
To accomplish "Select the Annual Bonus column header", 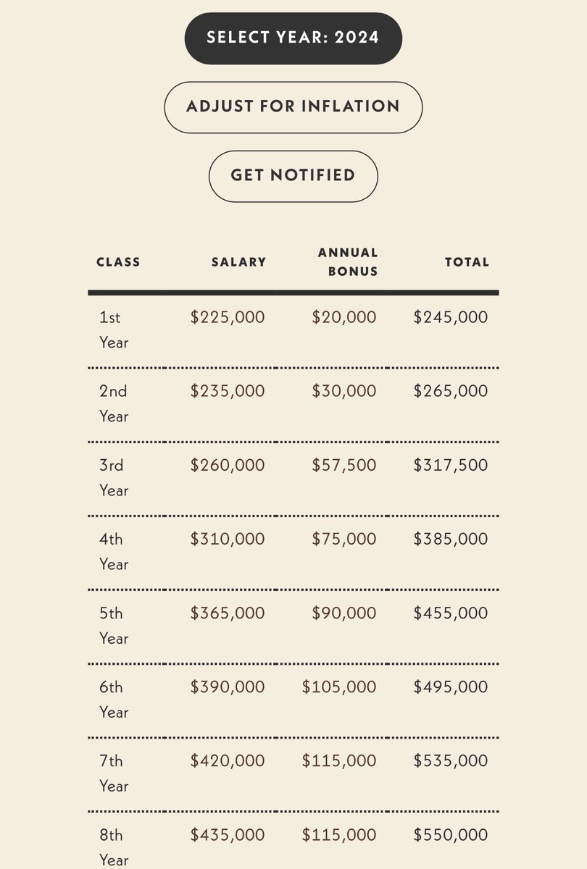I will click(348, 262).
